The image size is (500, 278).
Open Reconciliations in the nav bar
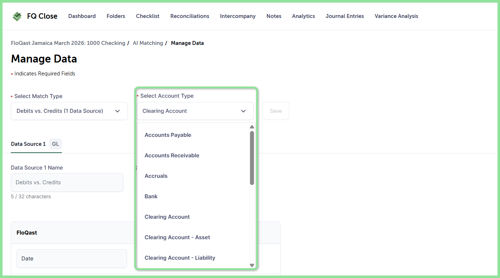pyautogui.click(x=190, y=16)
